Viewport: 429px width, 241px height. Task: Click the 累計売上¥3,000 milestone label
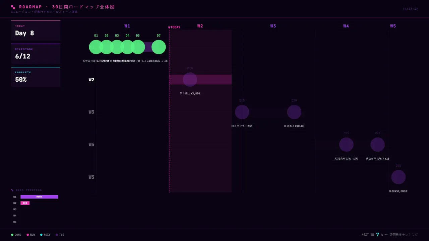[x=190, y=93]
